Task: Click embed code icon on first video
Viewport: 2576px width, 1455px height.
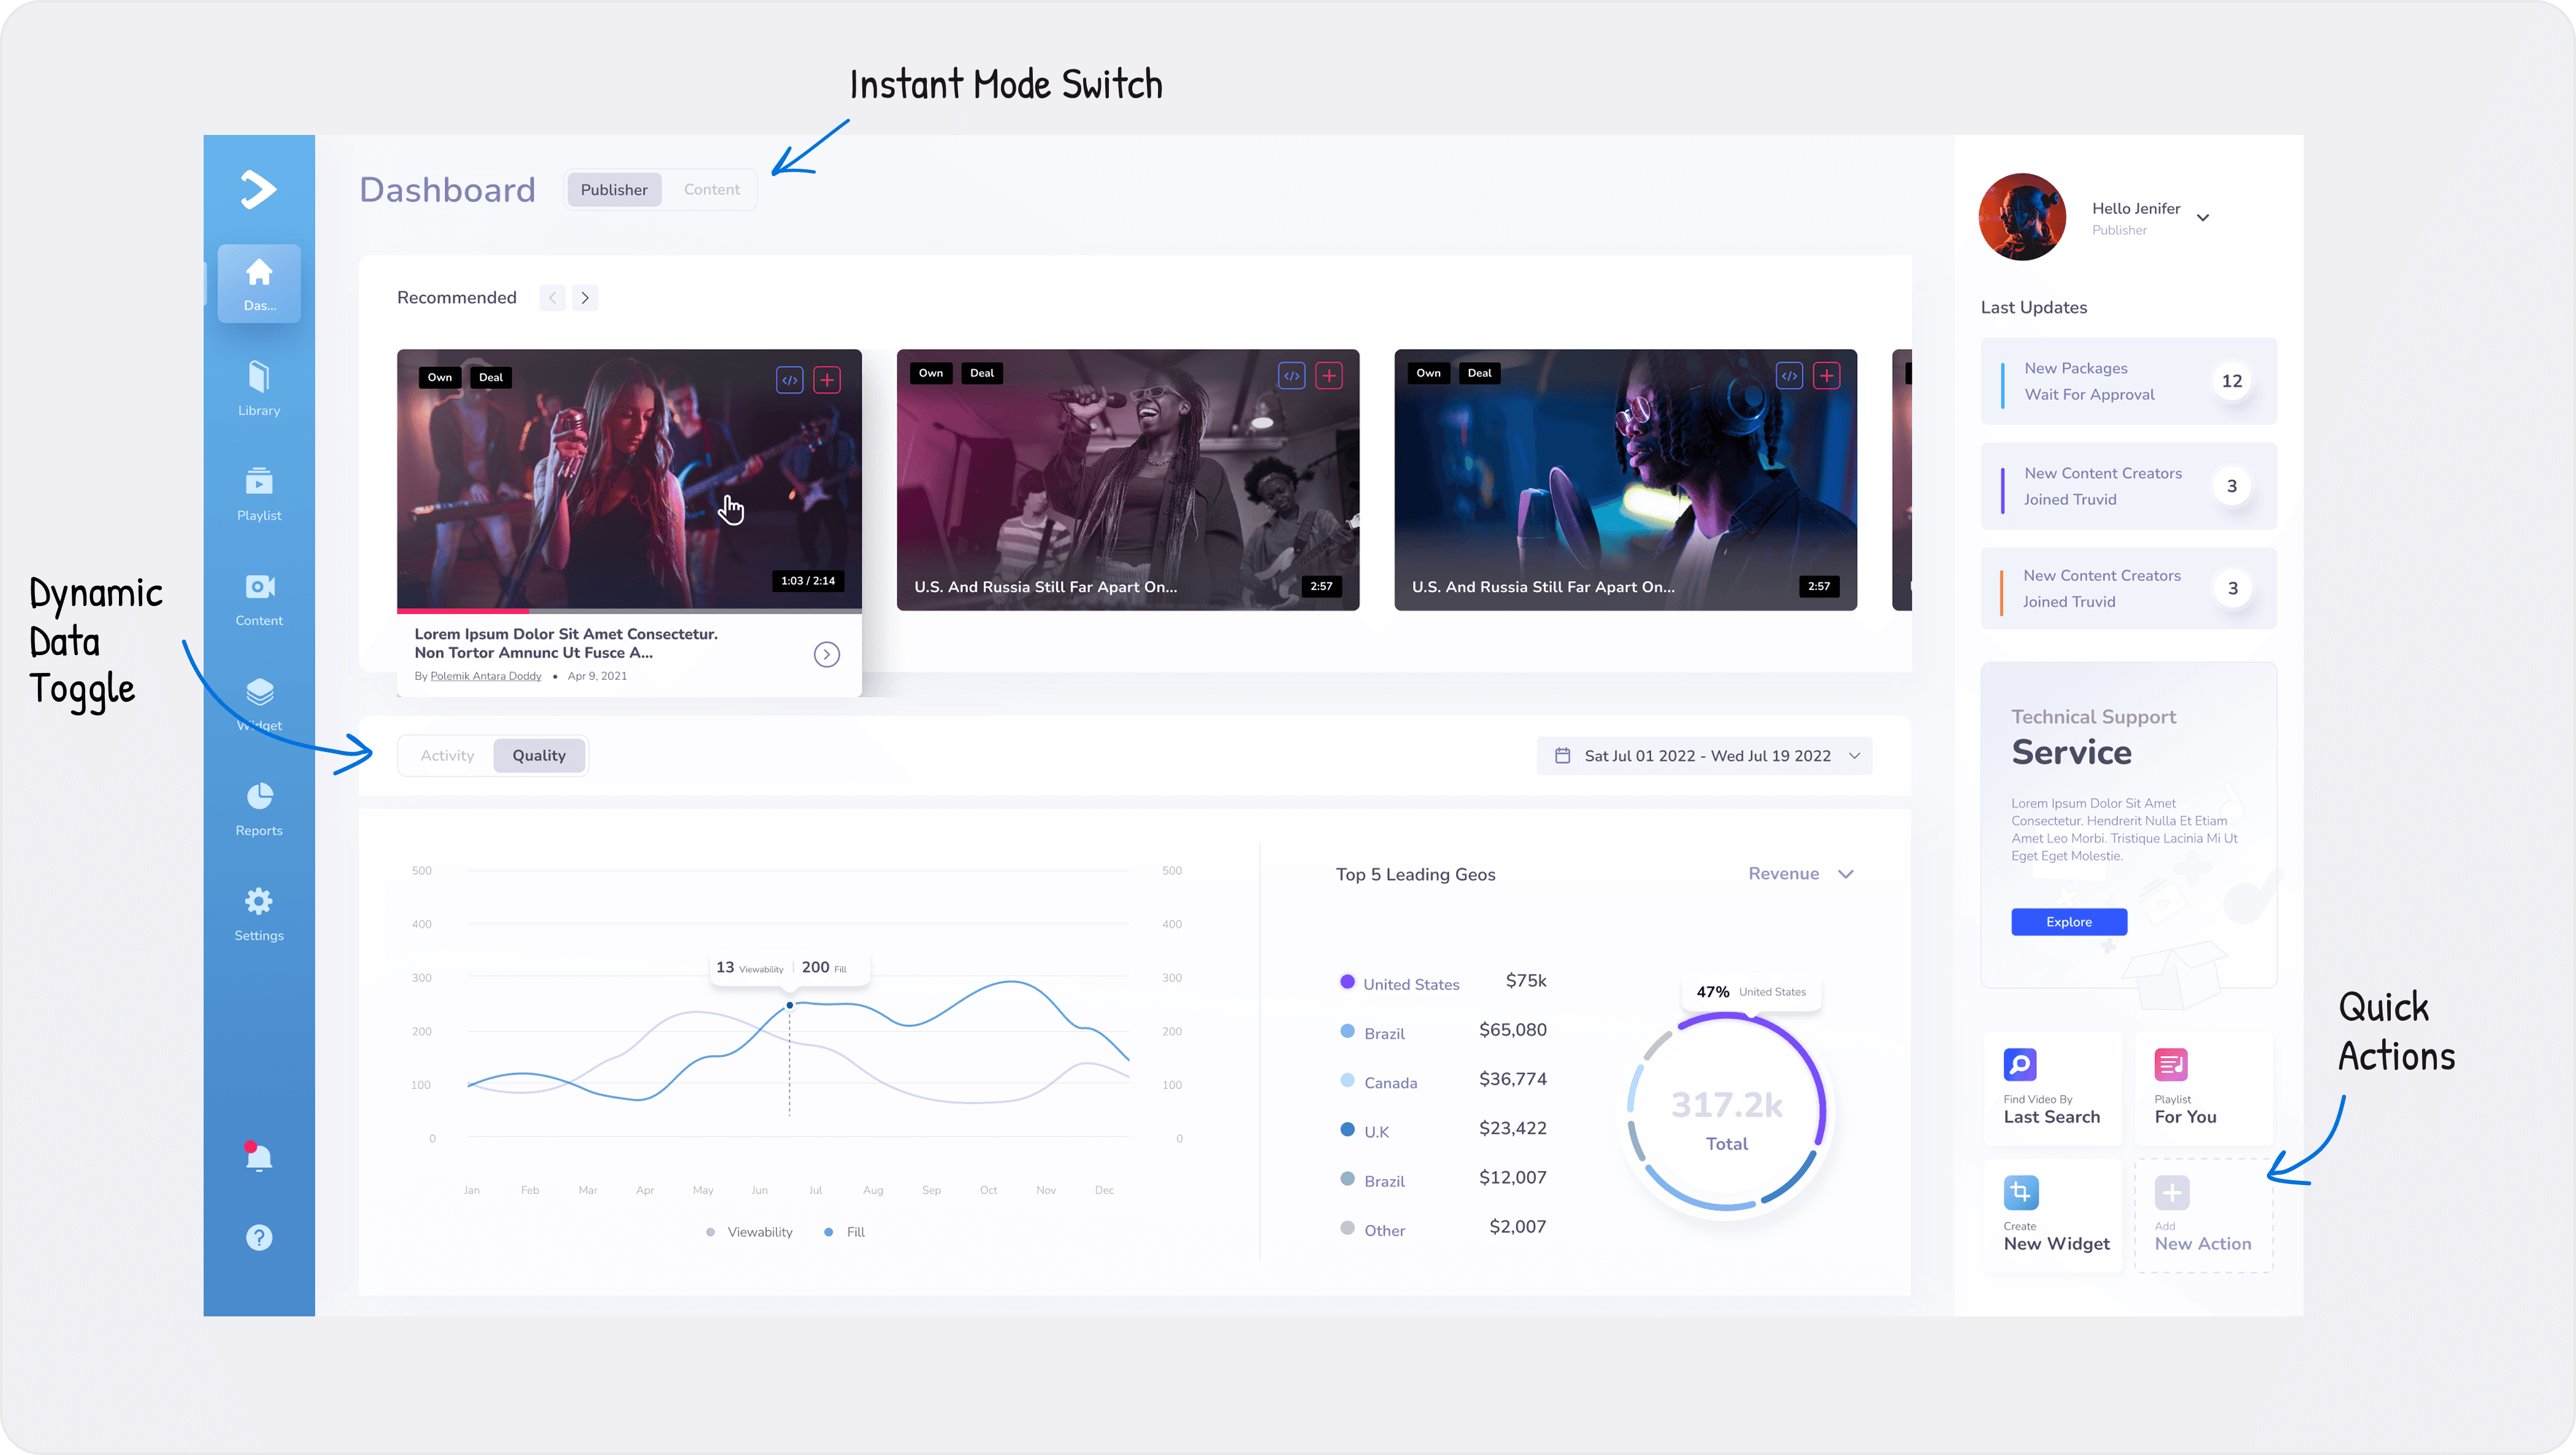Action: pos(790,380)
